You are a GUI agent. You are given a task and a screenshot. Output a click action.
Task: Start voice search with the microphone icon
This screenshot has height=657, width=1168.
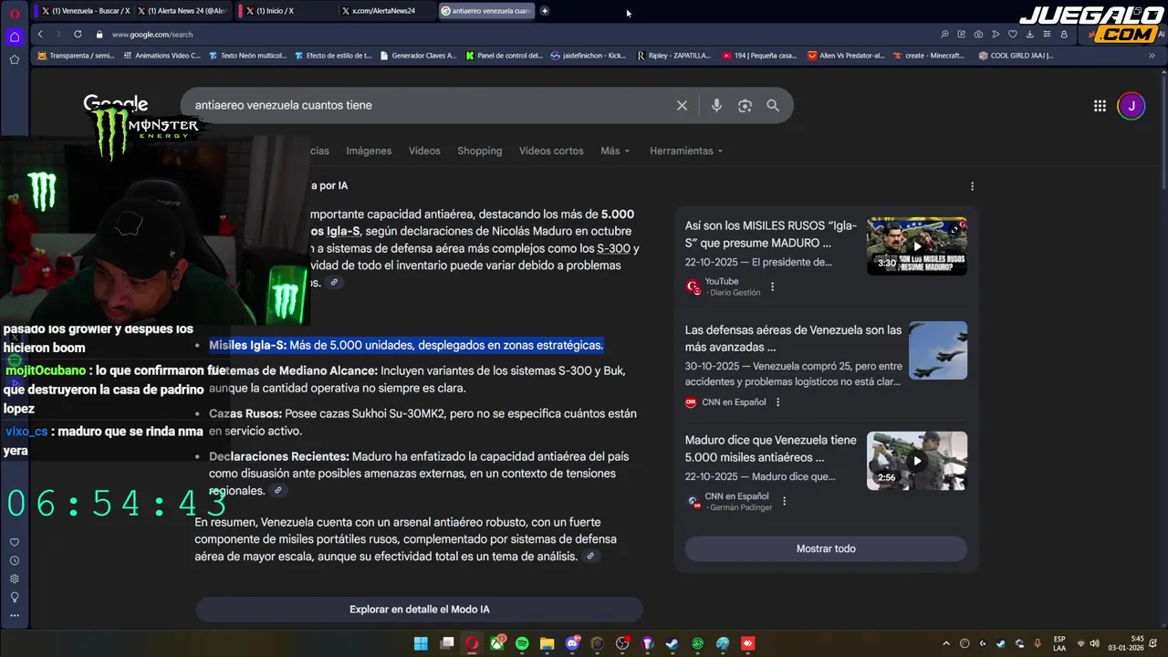(716, 106)
